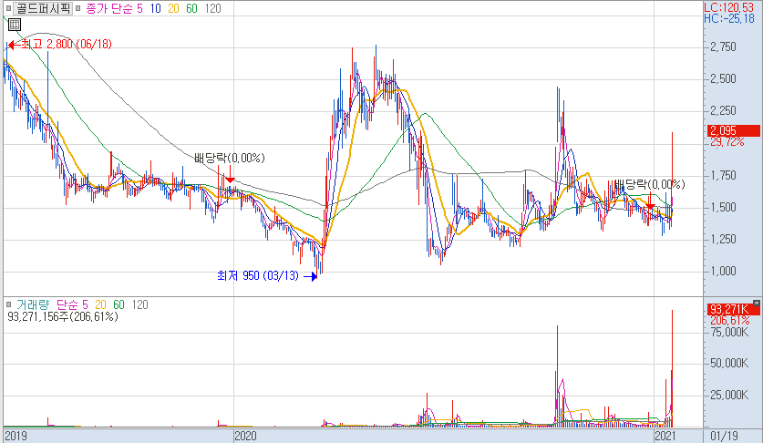The image size is (763, 443).
Task: Click the 1,750 price axis label
Action: (x=723, y=175)
